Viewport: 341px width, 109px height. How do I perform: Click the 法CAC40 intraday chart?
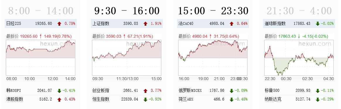pos(213,58)
